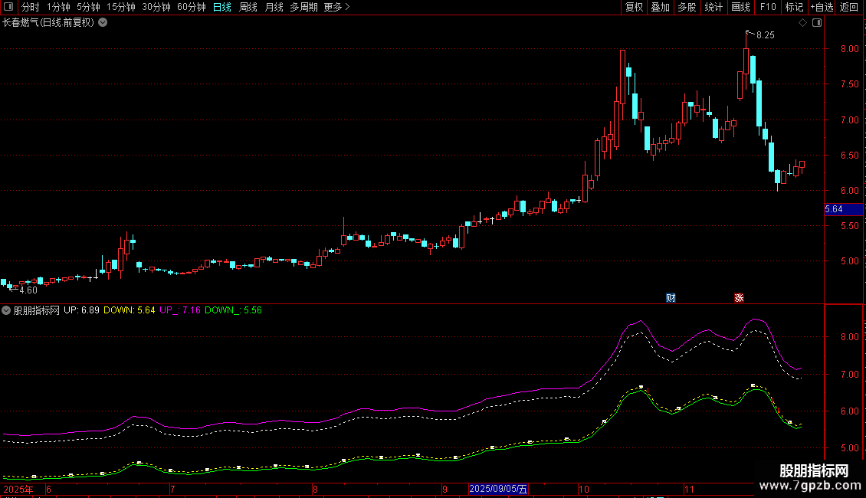
Task: Click the panel layout icon at top-left
Action: 8,7
